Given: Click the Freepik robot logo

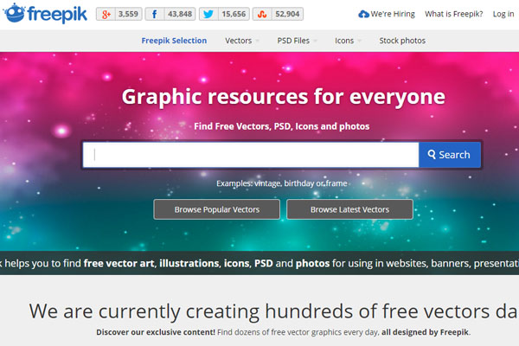Looking at the screenshot, I should coord(14,13).
